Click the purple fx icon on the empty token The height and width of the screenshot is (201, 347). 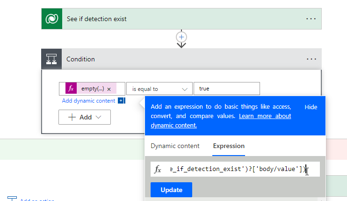pos(71,89)
